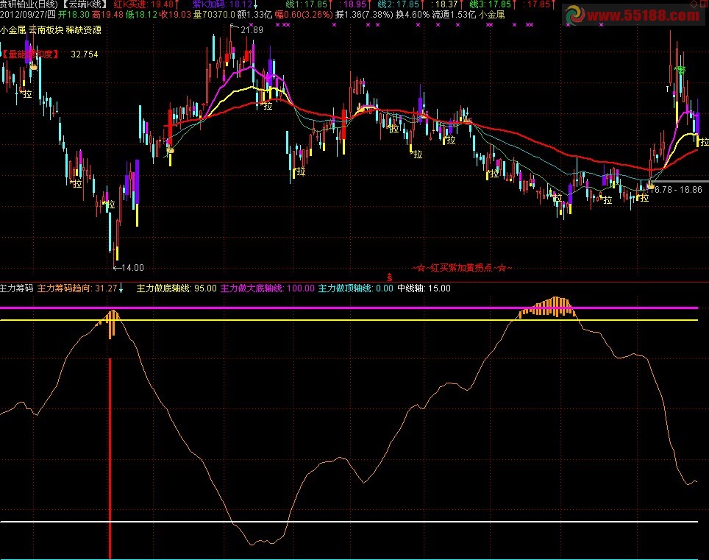Click the high price 高19.48

click(x=107, y=15)
